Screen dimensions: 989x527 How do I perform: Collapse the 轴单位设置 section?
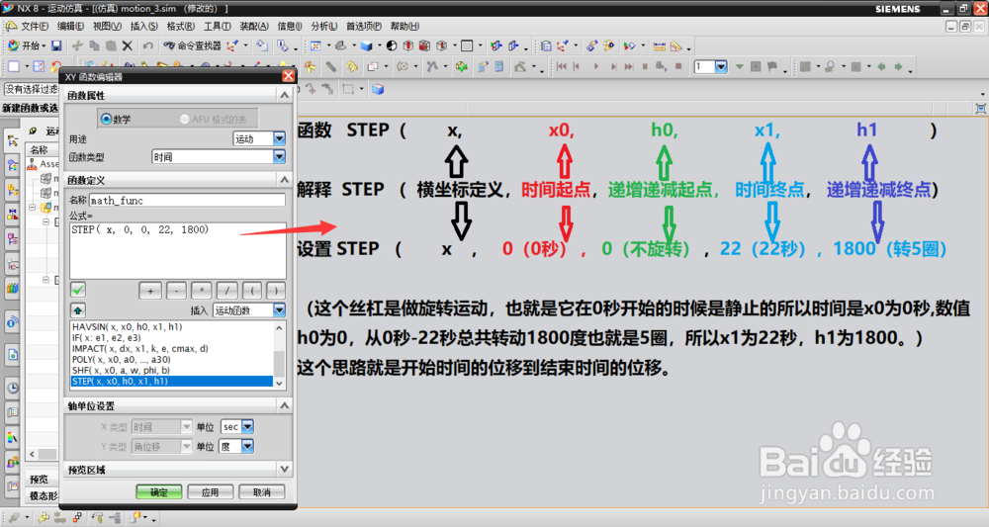tap(285, 405)
